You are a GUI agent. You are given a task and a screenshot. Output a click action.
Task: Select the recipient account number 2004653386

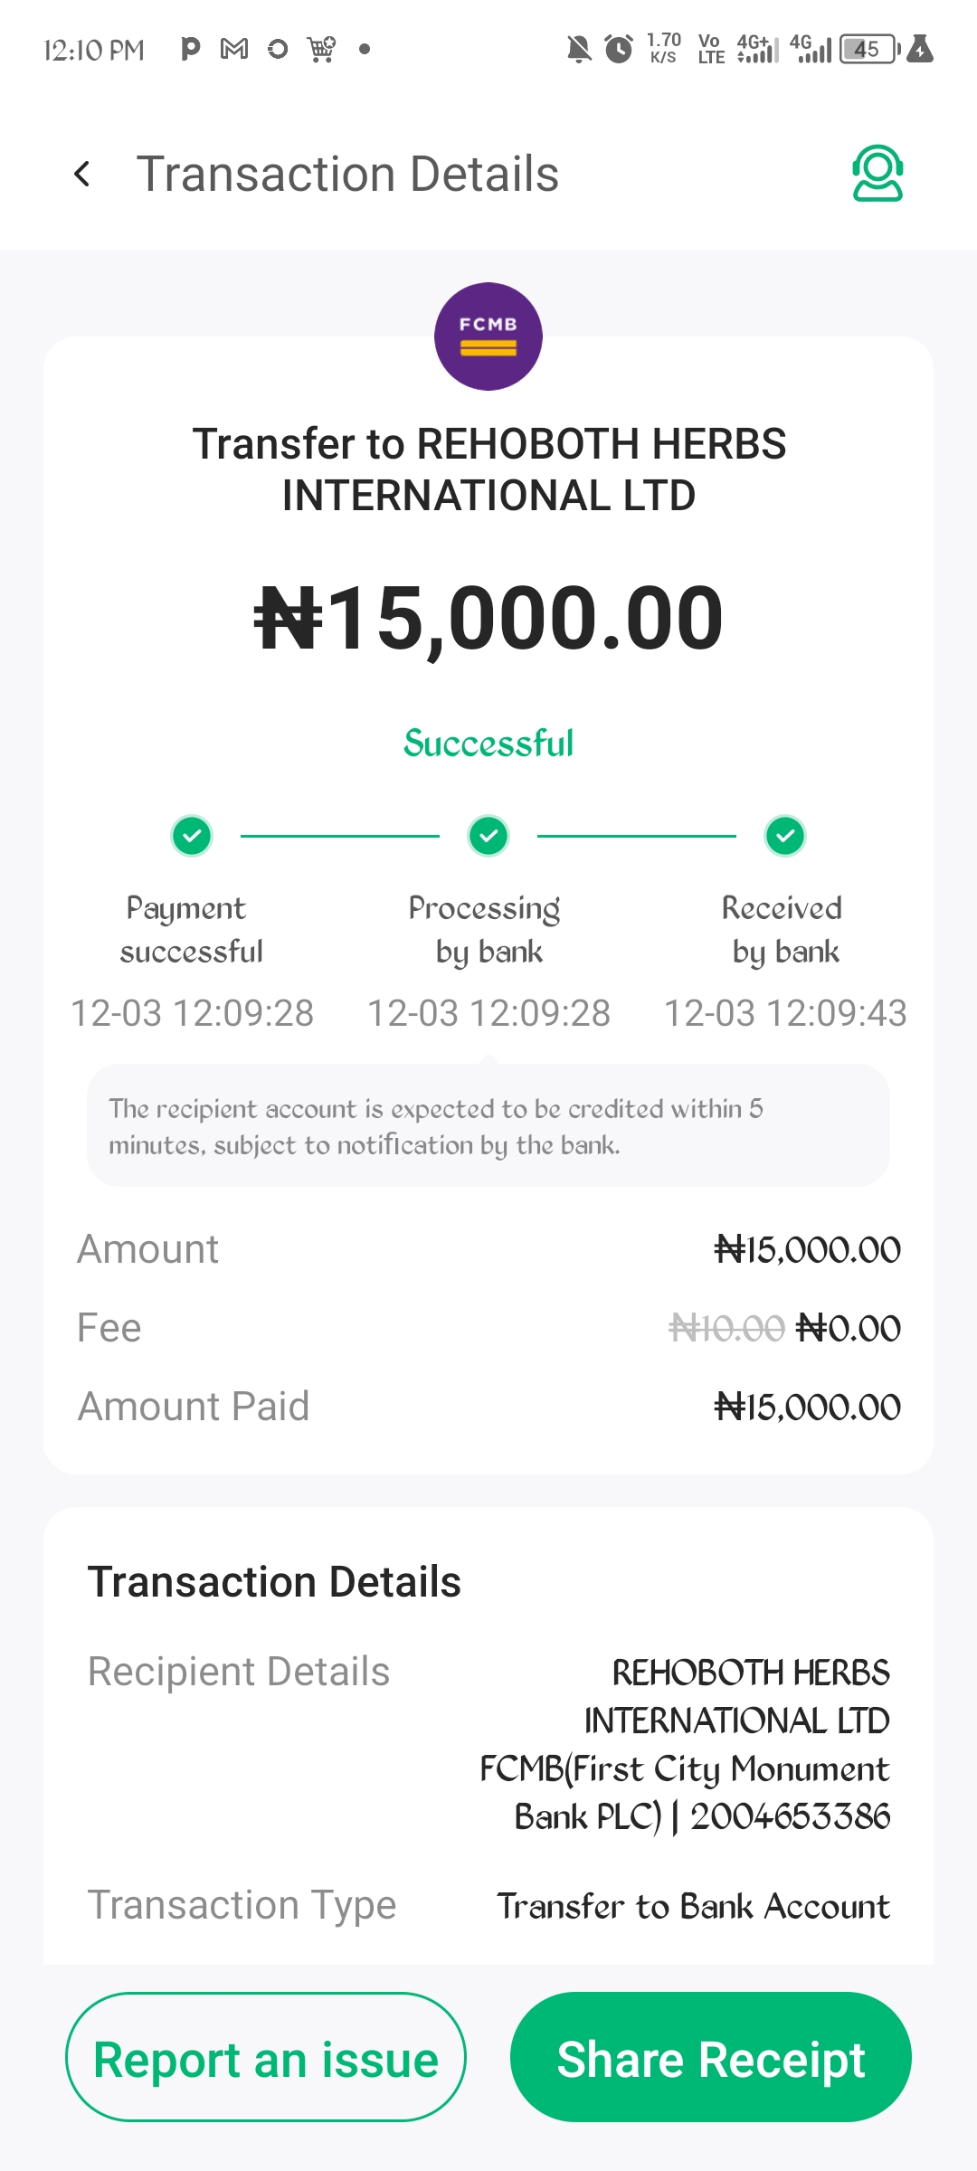pos(791,1816)
